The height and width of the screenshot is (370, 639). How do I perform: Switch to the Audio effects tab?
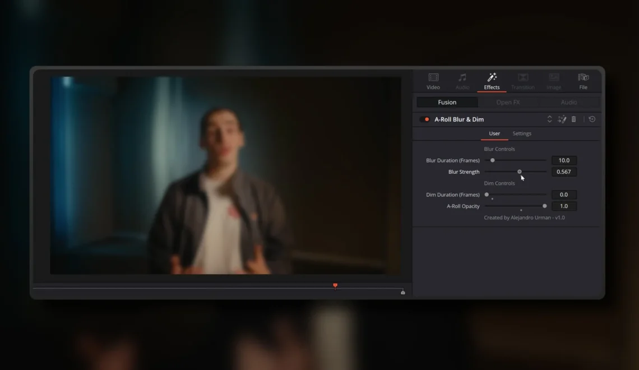569,102
